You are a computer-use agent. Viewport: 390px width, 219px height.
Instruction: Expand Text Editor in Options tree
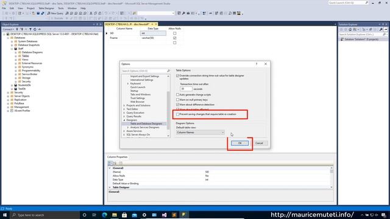[124, 109]
